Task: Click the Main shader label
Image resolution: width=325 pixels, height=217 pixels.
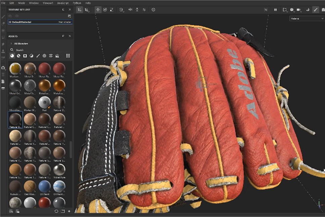Action: [65, 22]
